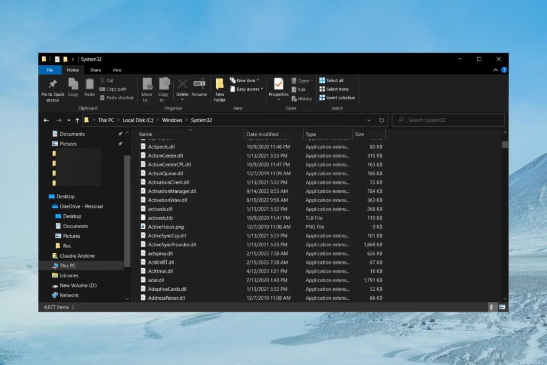
Task: Collapse the ribbon with the chevron
Action: click(x=496, y=70)
